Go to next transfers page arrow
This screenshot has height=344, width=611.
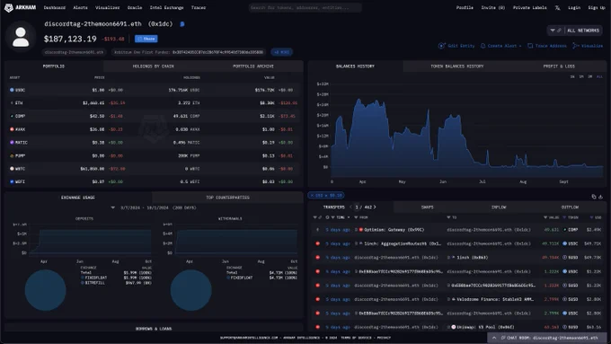pos(375,207)
